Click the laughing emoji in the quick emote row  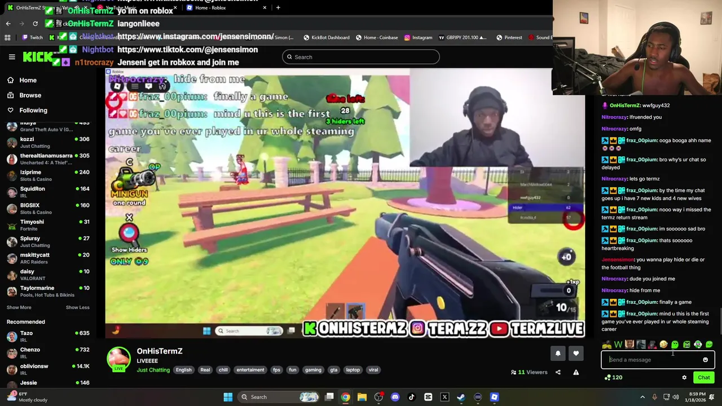(663, 345)
